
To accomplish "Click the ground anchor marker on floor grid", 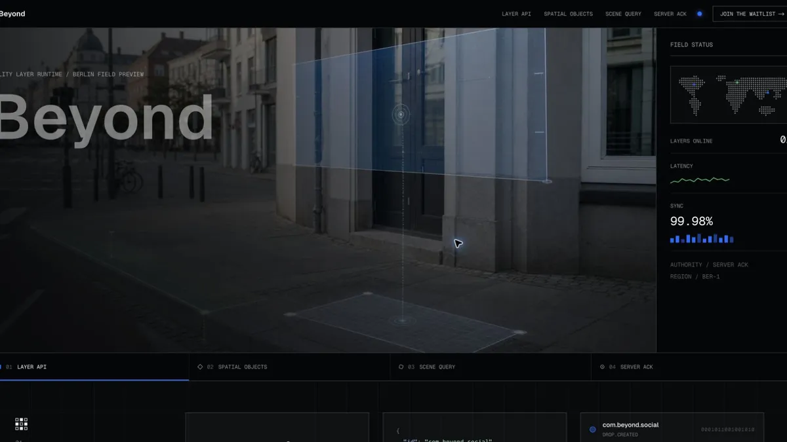I will pyautogui.click(x=401, y=320).
